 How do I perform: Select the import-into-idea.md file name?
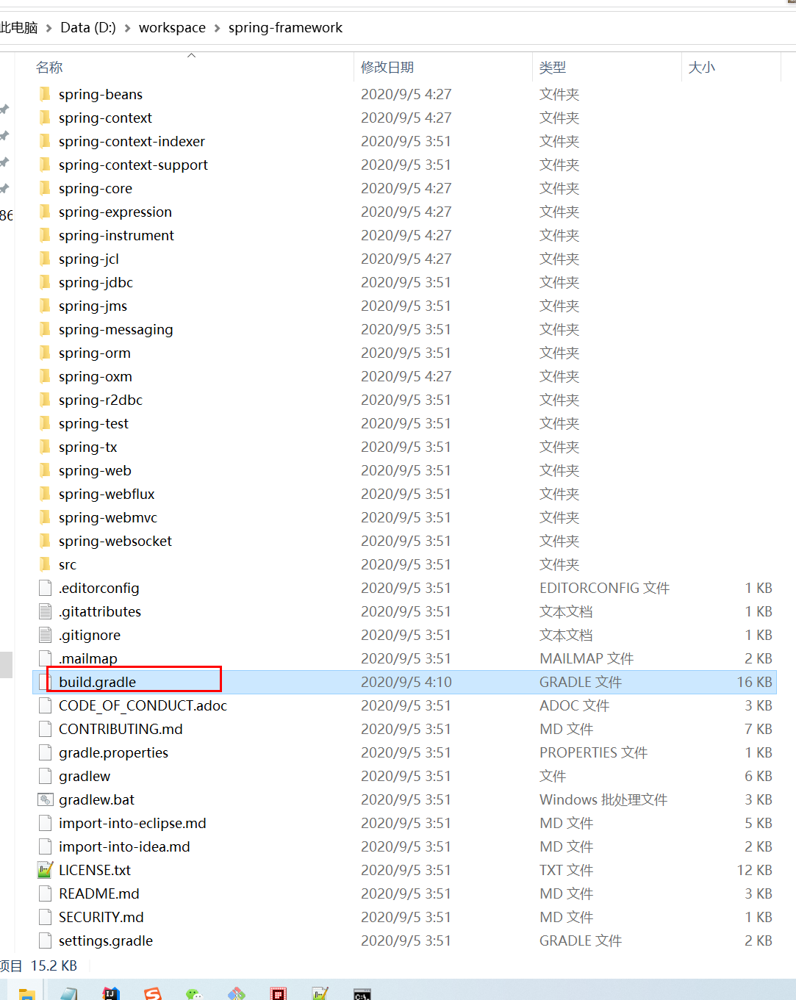pos(124,846)
